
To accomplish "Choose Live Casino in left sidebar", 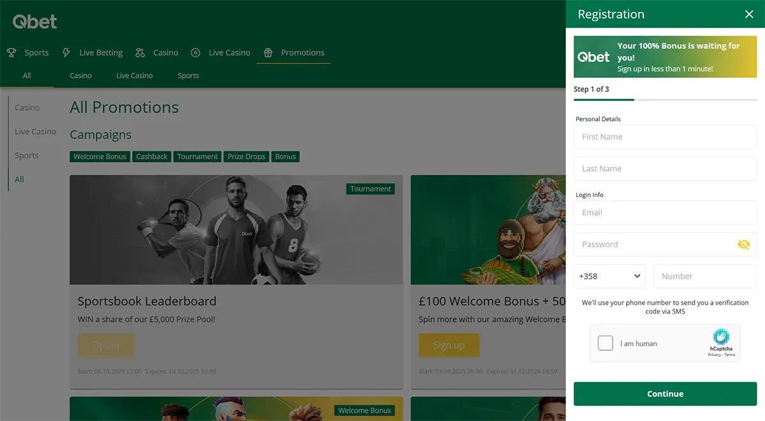I will point(36,131).
